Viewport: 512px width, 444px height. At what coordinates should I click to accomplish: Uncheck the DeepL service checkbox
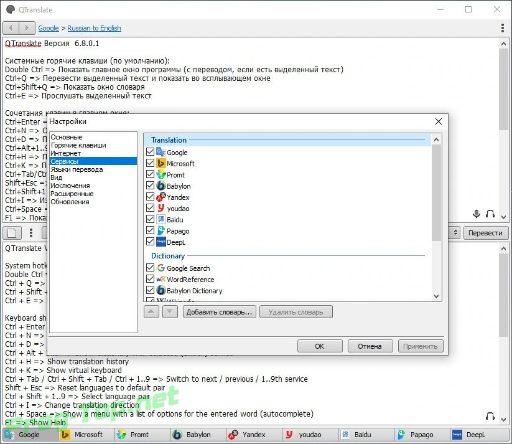[150, 241]
